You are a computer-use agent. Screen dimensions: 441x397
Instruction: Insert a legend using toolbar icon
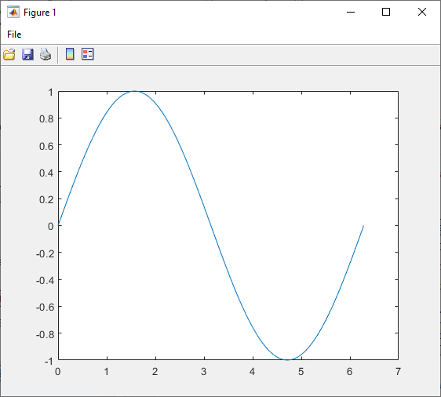tap(87, 54)
